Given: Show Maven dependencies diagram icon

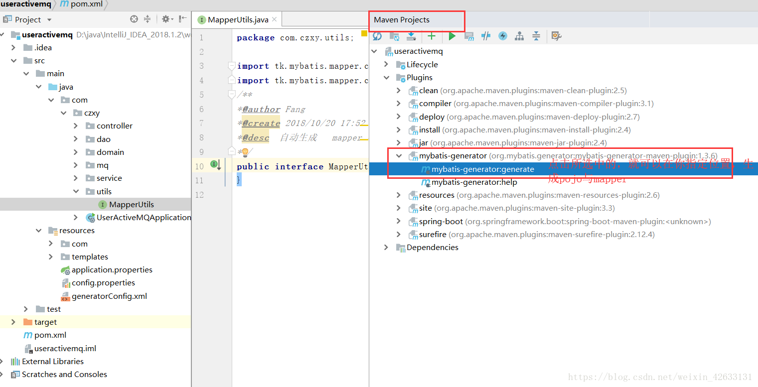Looking at the screenshot, I should [x=519, y=36].
